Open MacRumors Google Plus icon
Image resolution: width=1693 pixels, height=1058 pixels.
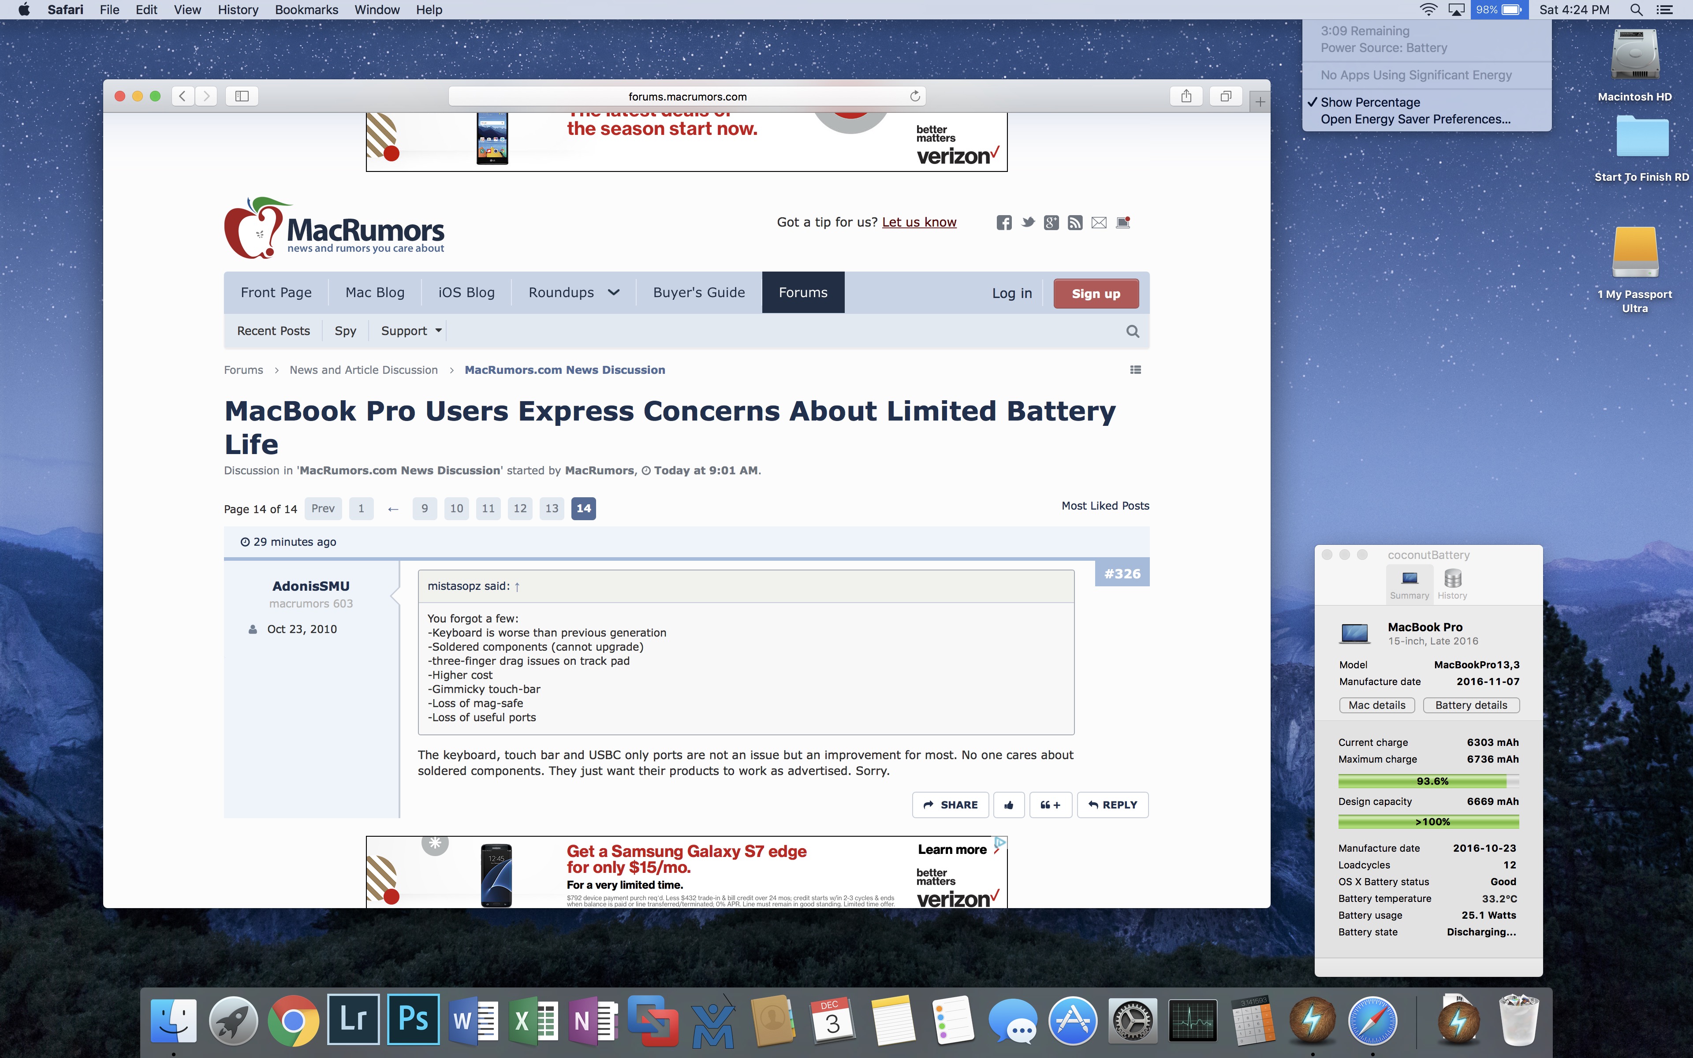point(1051,223)
